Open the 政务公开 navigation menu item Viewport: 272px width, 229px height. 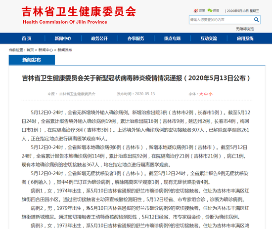tap(99, 38)
